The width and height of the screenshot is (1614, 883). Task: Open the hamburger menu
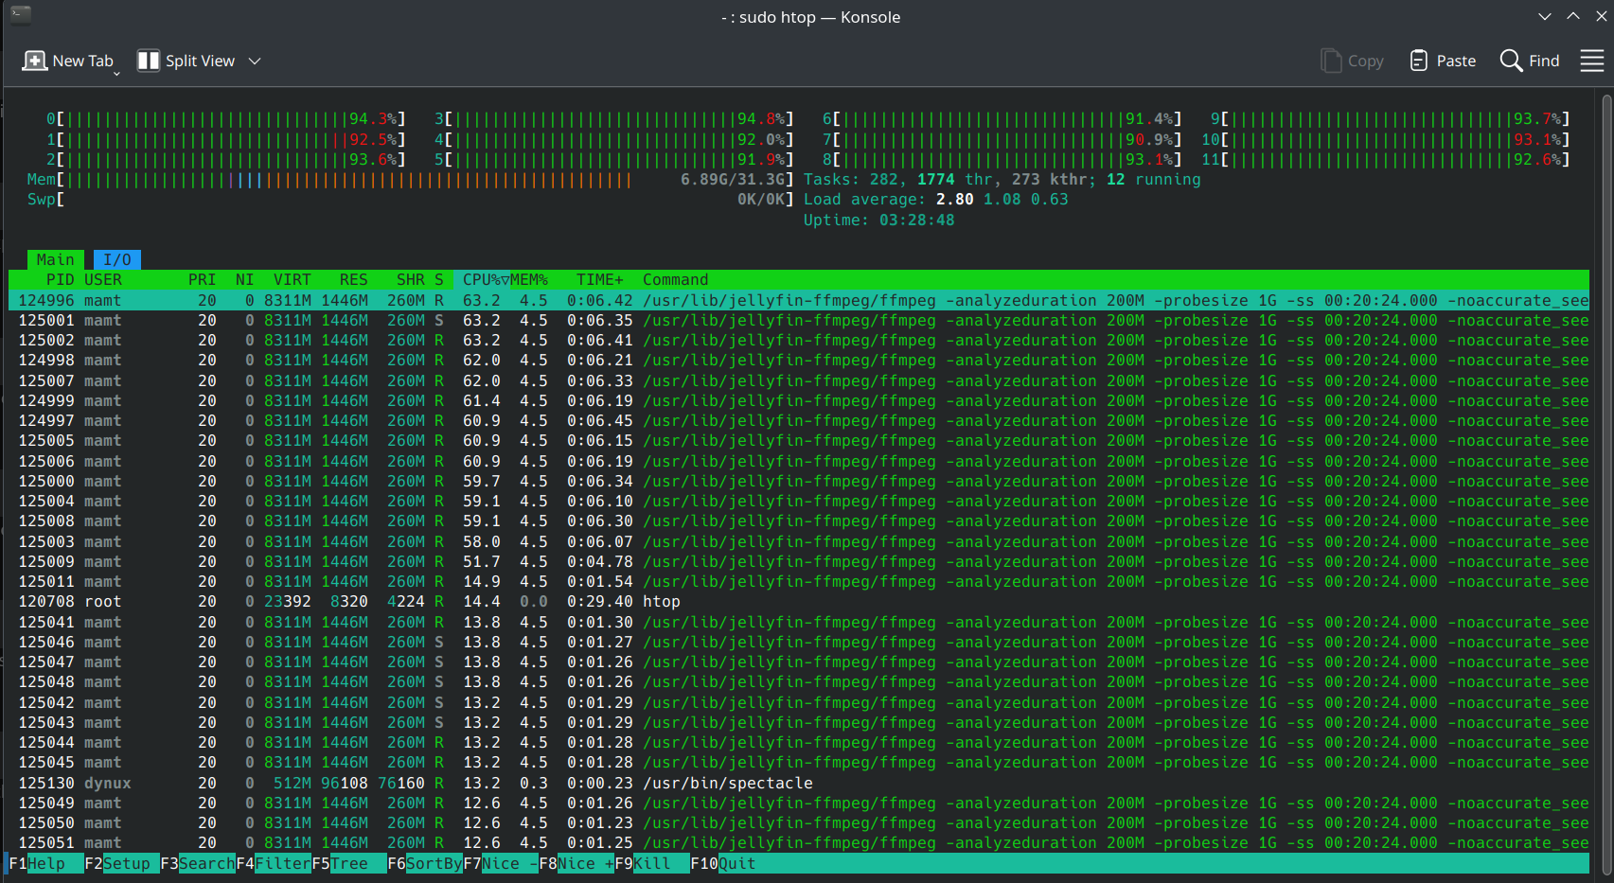[x=1591, y=61]
